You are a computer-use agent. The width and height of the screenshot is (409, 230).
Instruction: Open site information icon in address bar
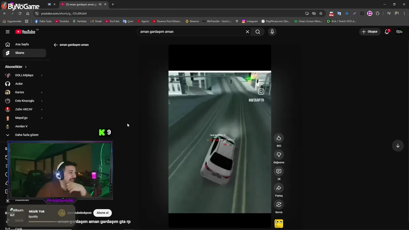37,13
